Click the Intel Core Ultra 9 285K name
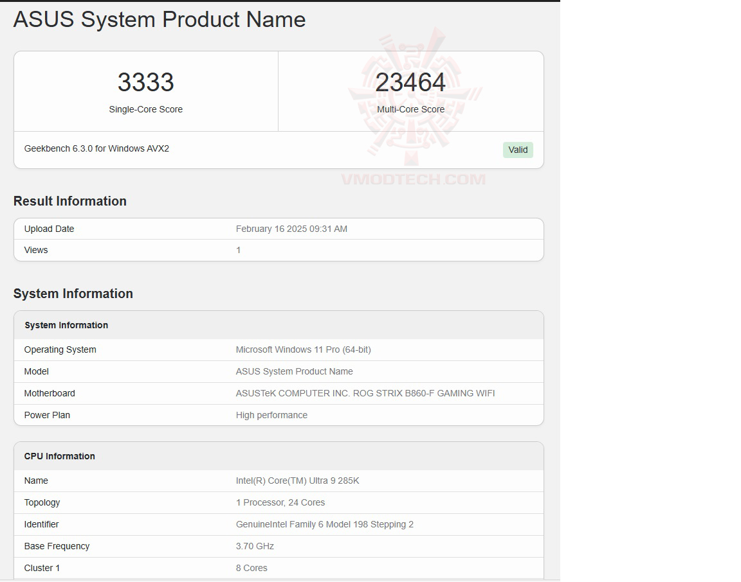Screen dimensions: 741x582 [297, 481]
